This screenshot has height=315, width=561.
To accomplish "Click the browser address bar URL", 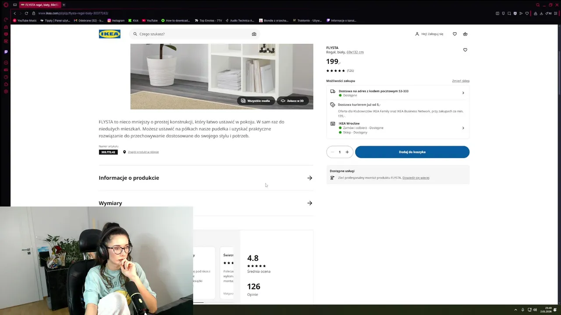I will point(73,13).
